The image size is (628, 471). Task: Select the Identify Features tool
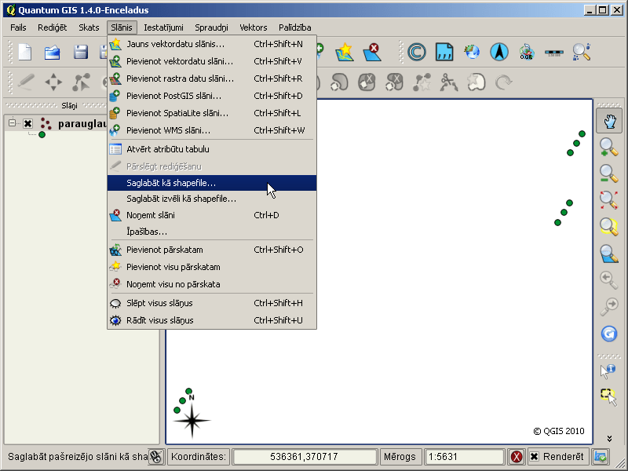click(608, 371)
